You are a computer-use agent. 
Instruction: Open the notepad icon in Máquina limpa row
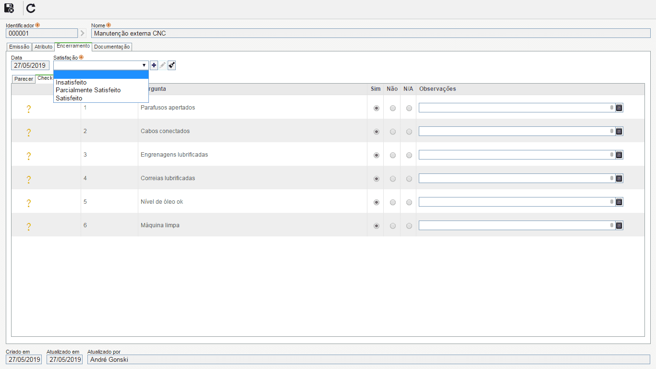click(619, 225)
